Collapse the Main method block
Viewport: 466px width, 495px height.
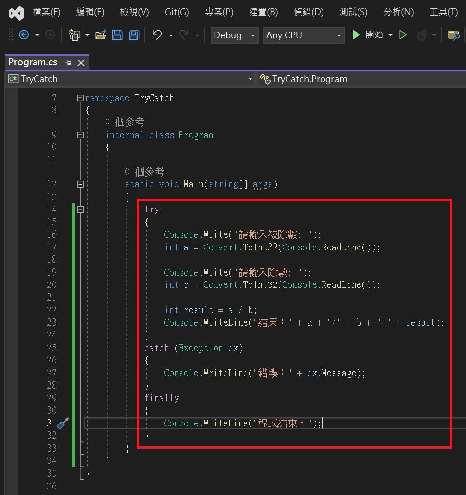[x=80, y=184]
